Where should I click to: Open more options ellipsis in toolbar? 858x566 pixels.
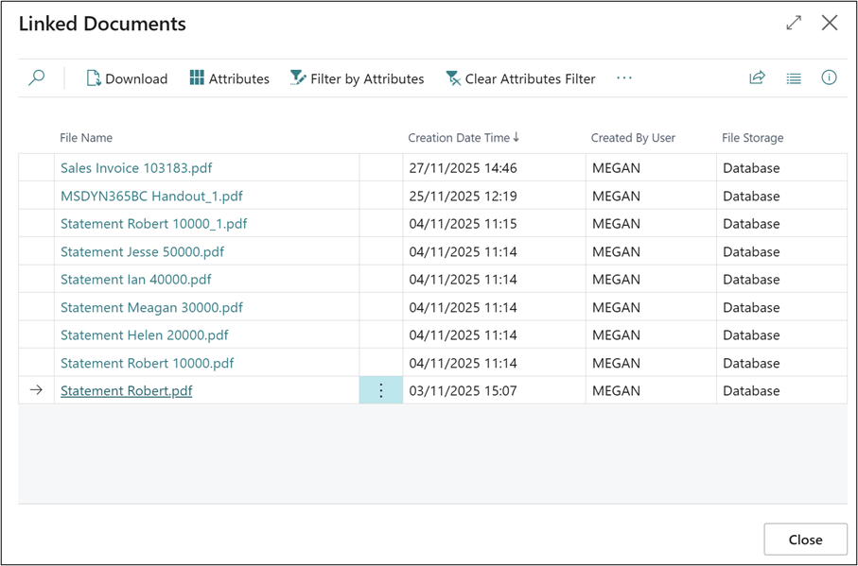click(624, 78)
